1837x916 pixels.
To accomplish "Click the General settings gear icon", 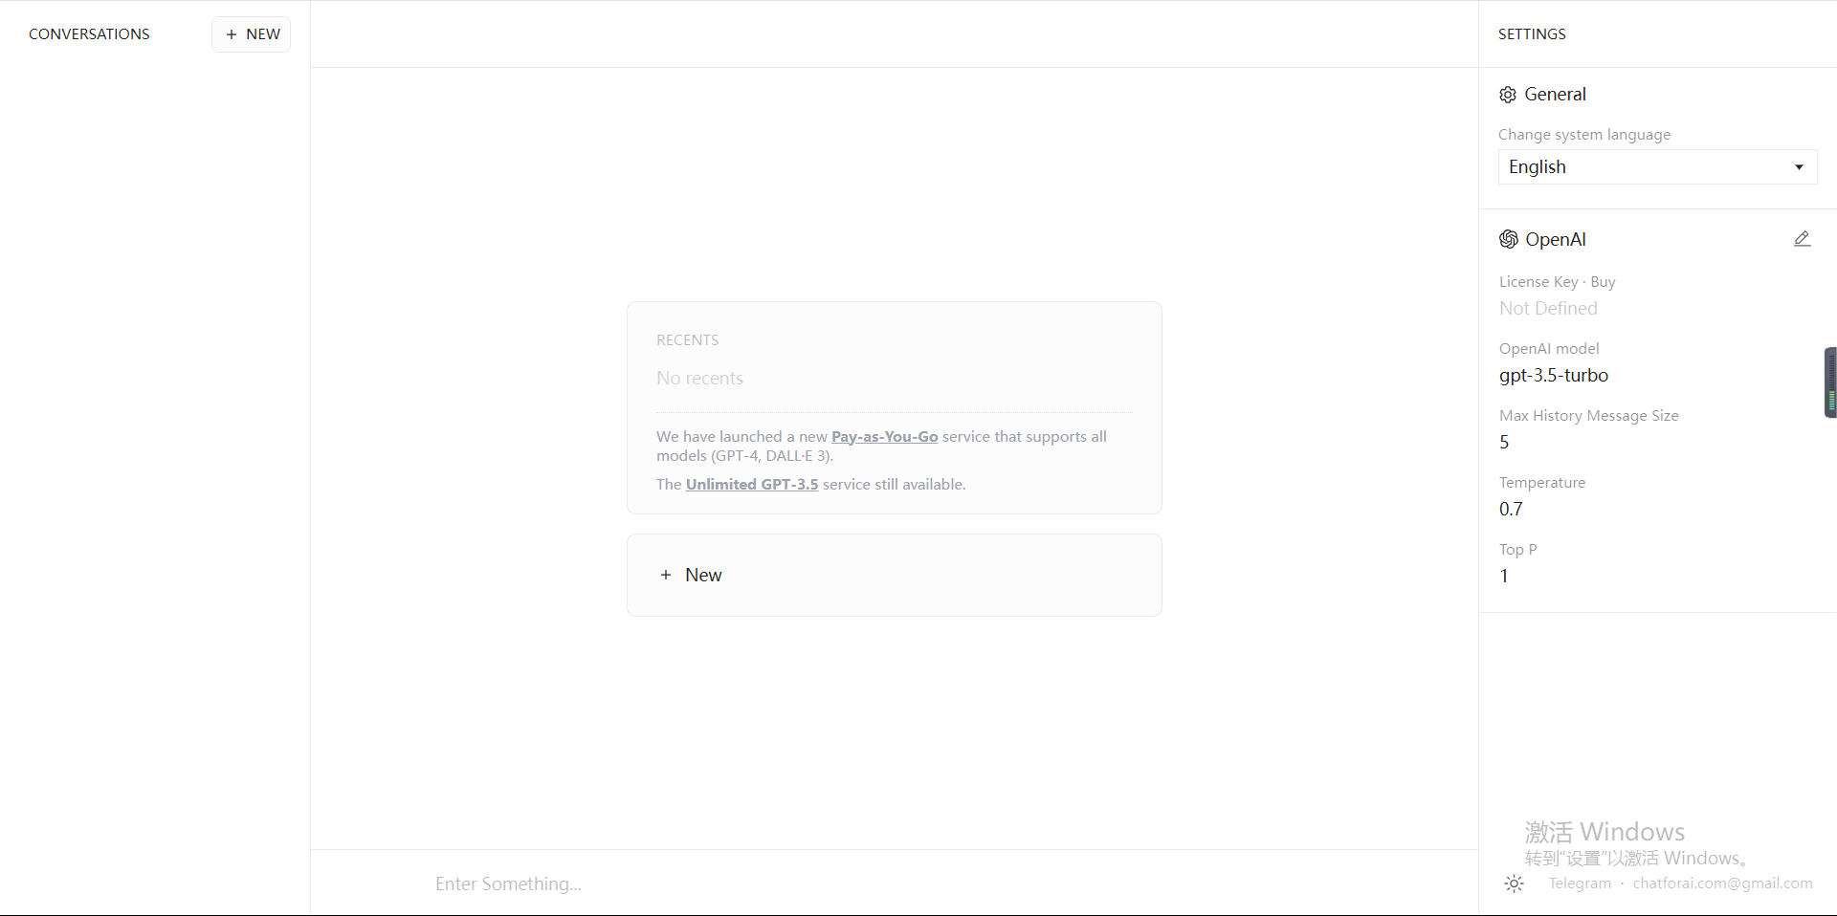I will [1507, 94].
